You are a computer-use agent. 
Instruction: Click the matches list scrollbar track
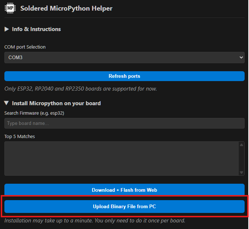pos(241,159)
